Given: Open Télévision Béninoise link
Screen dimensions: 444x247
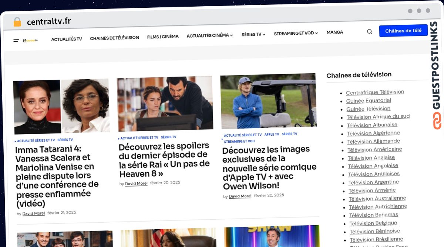Looking at the screenshot, I should click(x=375, y=232).
